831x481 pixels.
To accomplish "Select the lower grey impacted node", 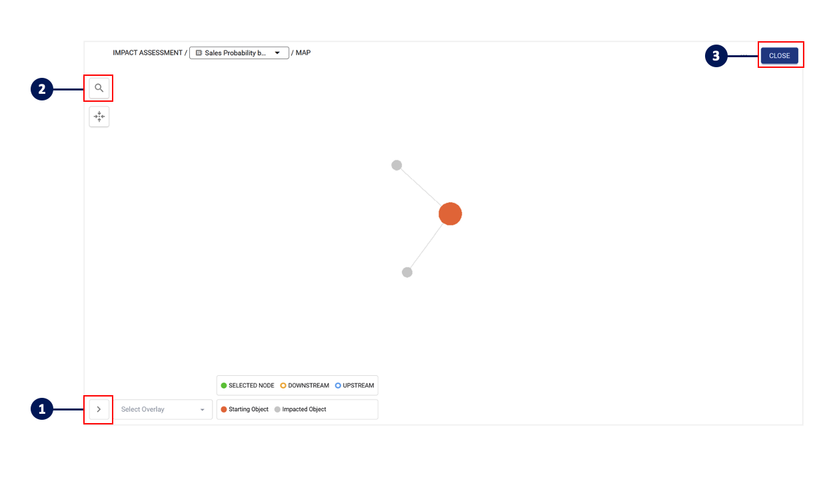I will [407, 272].
